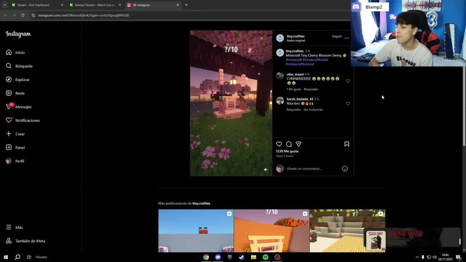The width and height of the screenshot is (466, 262).
Task: Click the Instagram logo
Action: 18,34
